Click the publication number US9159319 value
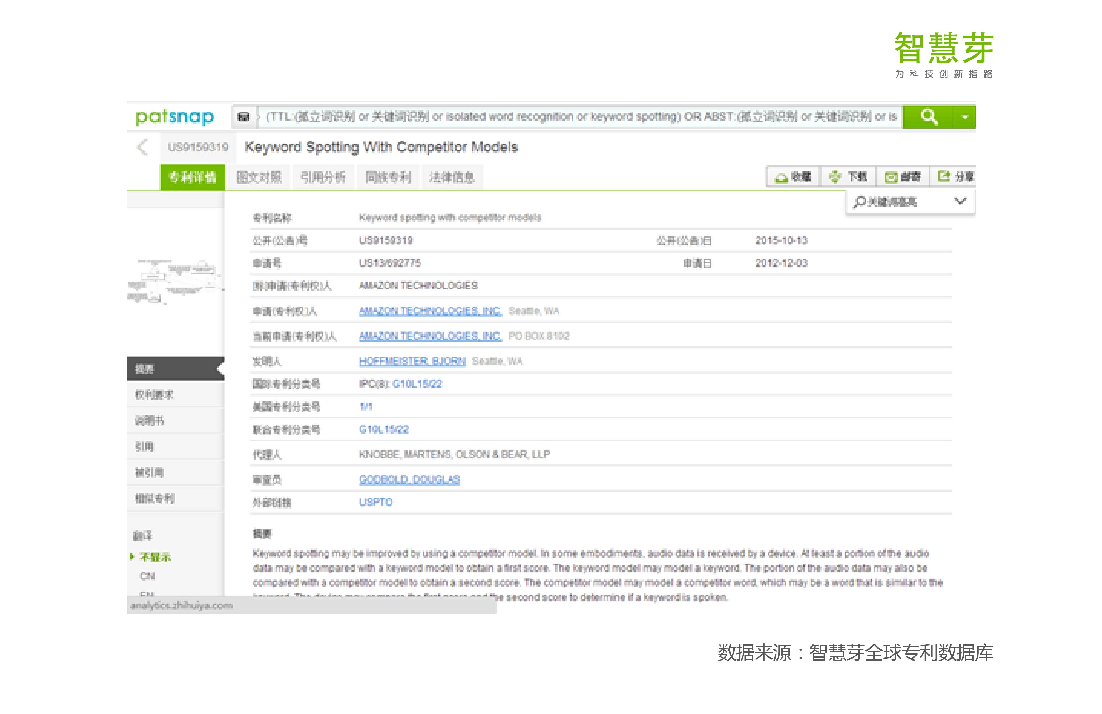1102x714 pixels. [x=386, y=240]
